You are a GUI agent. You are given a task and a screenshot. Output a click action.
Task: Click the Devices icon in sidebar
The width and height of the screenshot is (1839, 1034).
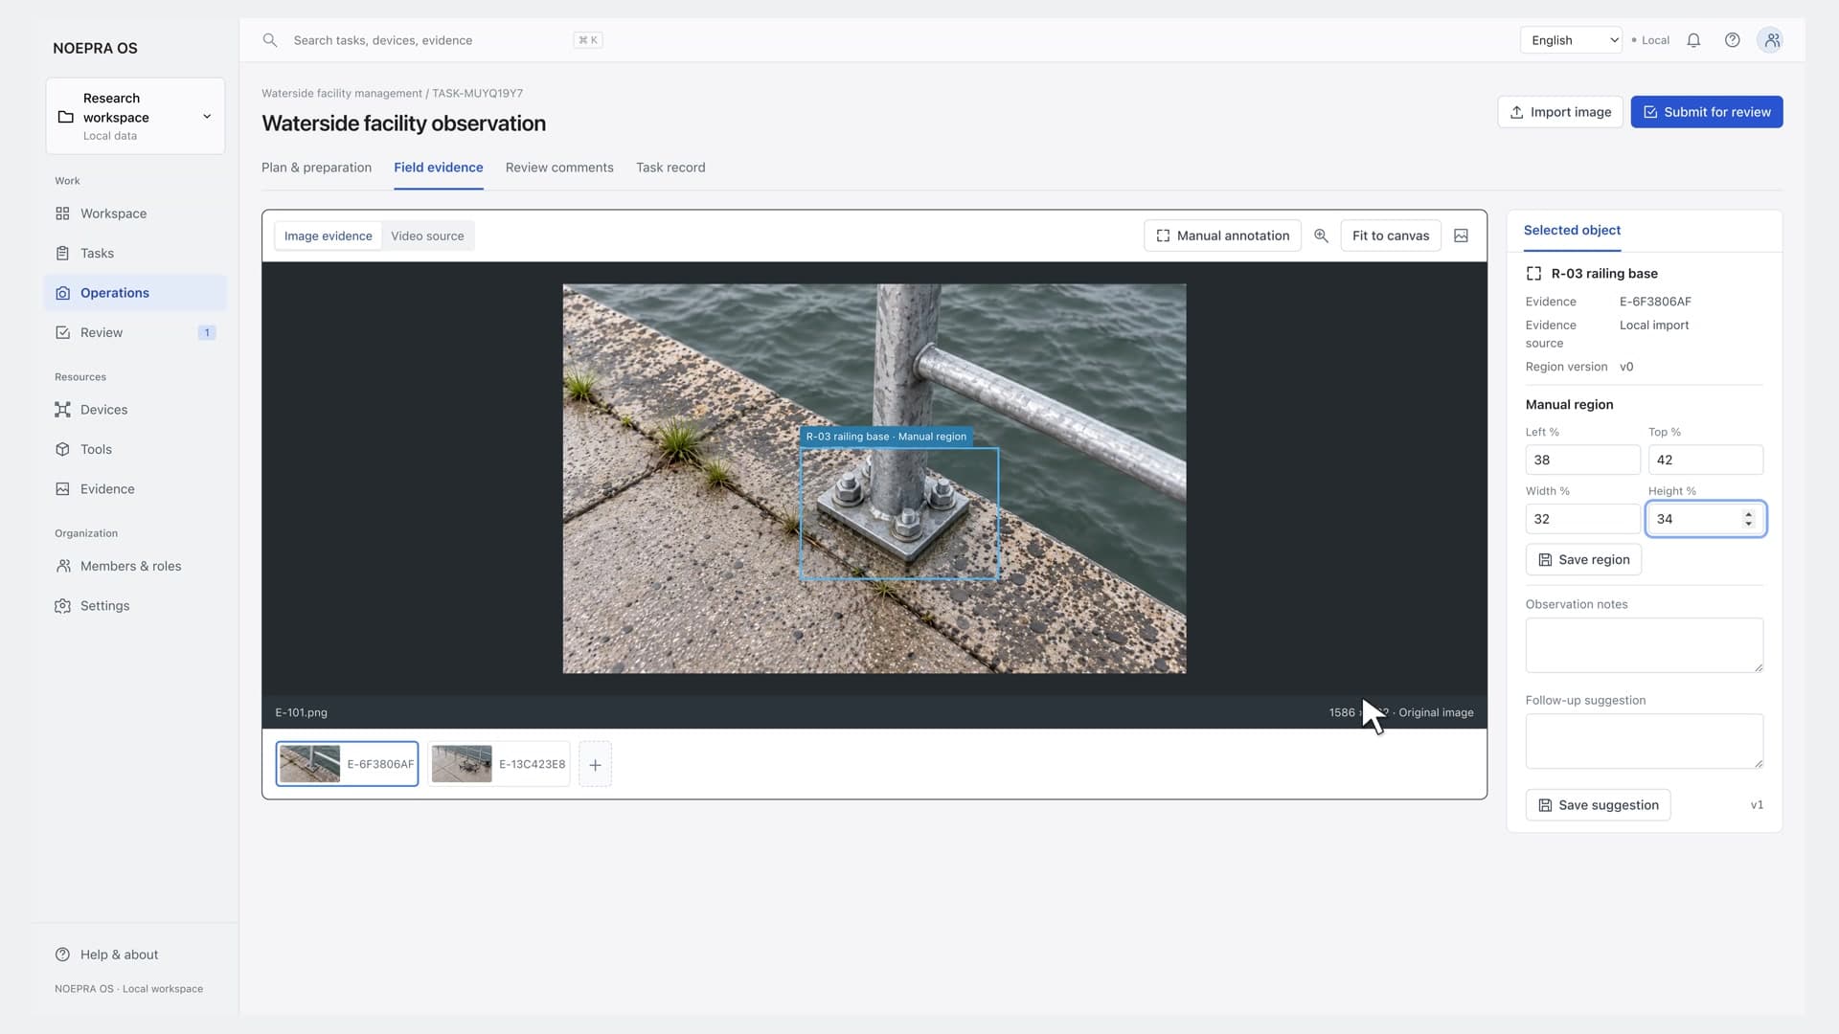pyautogui.click(x=62, y=410)
